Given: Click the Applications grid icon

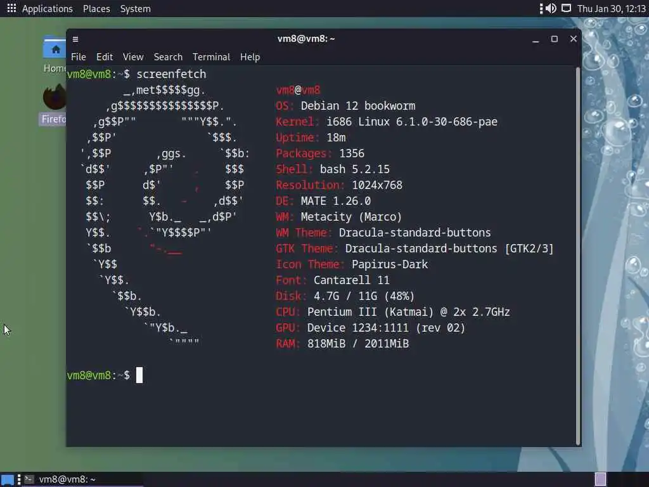Looking at the screenshot, I should (11, 8).
